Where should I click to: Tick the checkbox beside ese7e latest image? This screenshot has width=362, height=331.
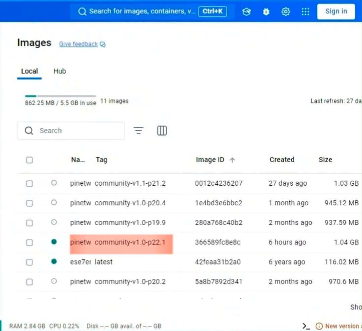coord(29,262)
